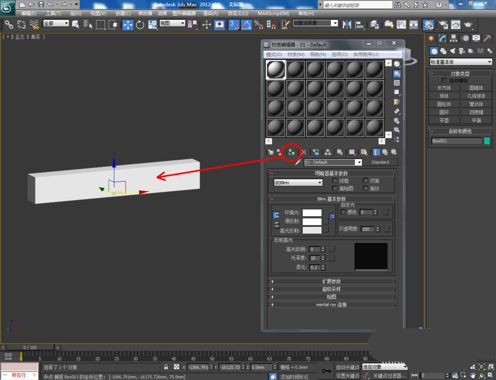Click the teapot Render Production icon
The height and width of the screenshot is (380, 496).
pos(468,25)
